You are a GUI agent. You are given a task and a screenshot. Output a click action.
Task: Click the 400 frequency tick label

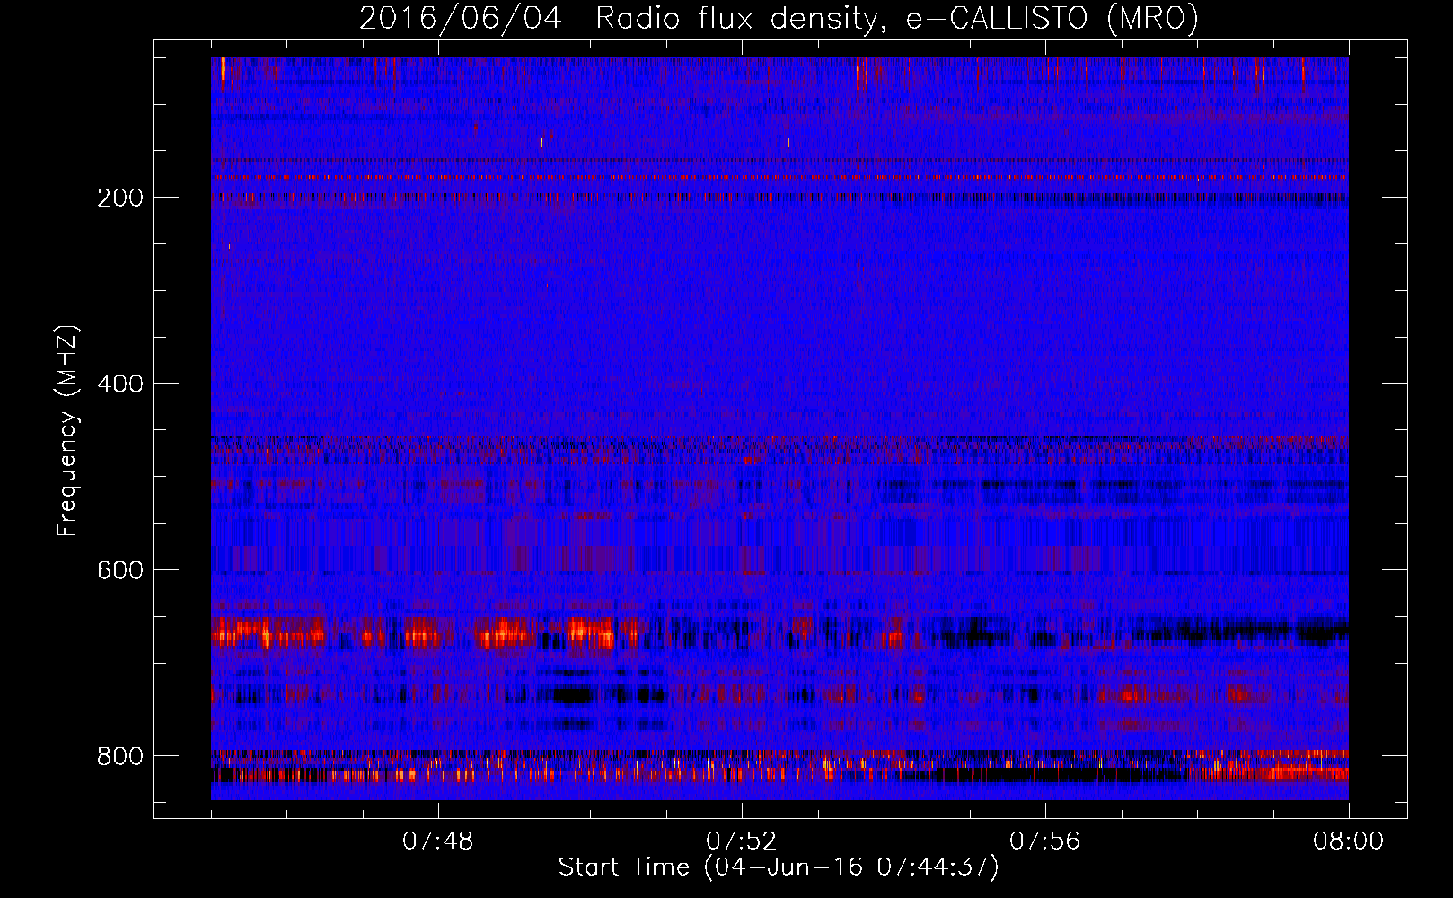[x=119, y=384]
